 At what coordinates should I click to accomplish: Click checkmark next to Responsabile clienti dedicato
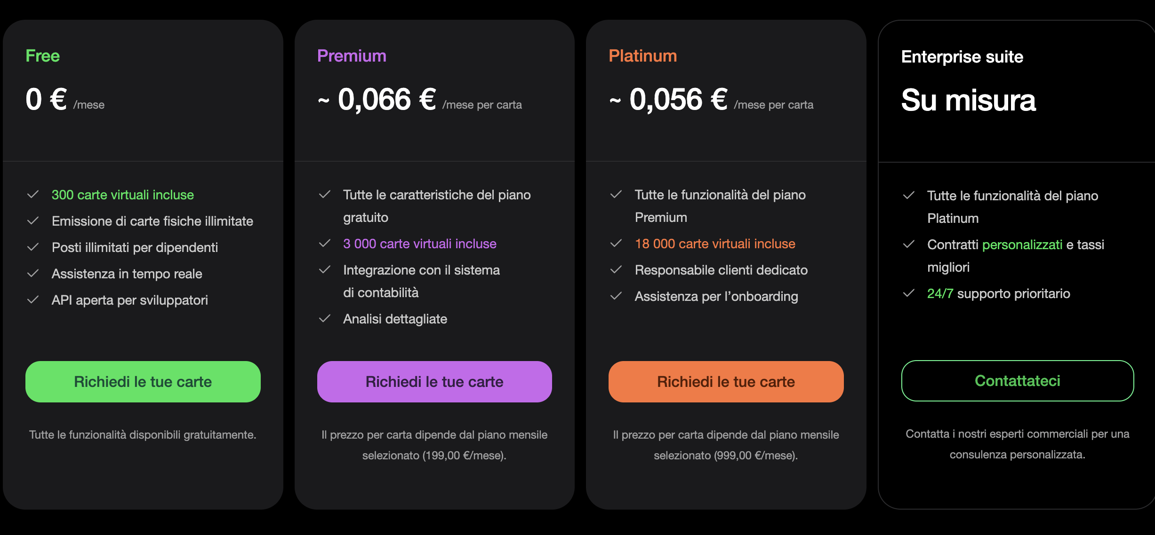tap(616, 270)
